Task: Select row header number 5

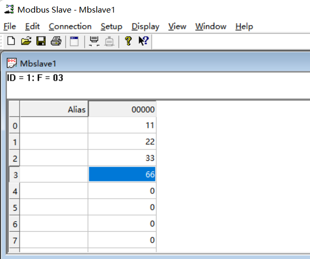Action: [15, 207]
